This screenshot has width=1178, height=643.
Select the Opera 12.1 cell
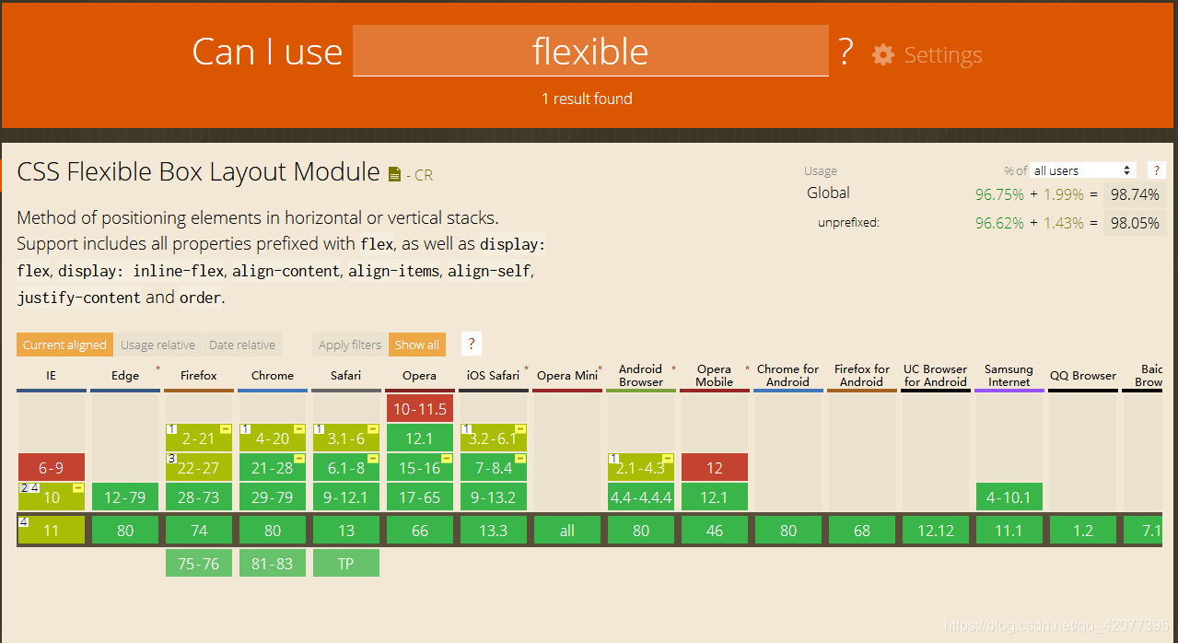pyautogui.click(x=420, y=438)
